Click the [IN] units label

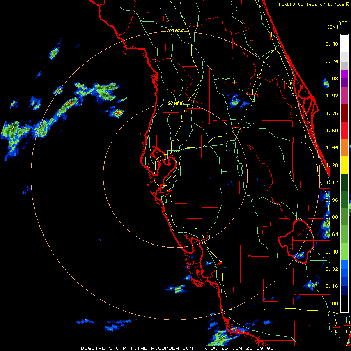(x=333, y=27)
